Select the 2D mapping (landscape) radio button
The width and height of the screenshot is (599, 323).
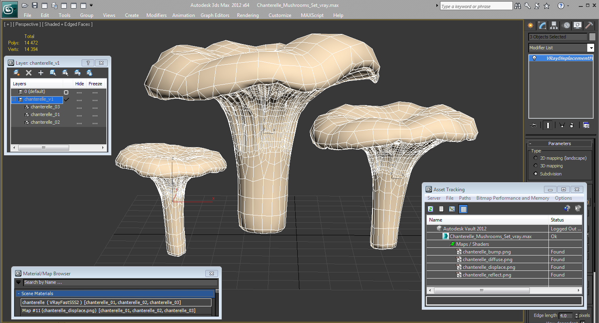tap(536, 158)
